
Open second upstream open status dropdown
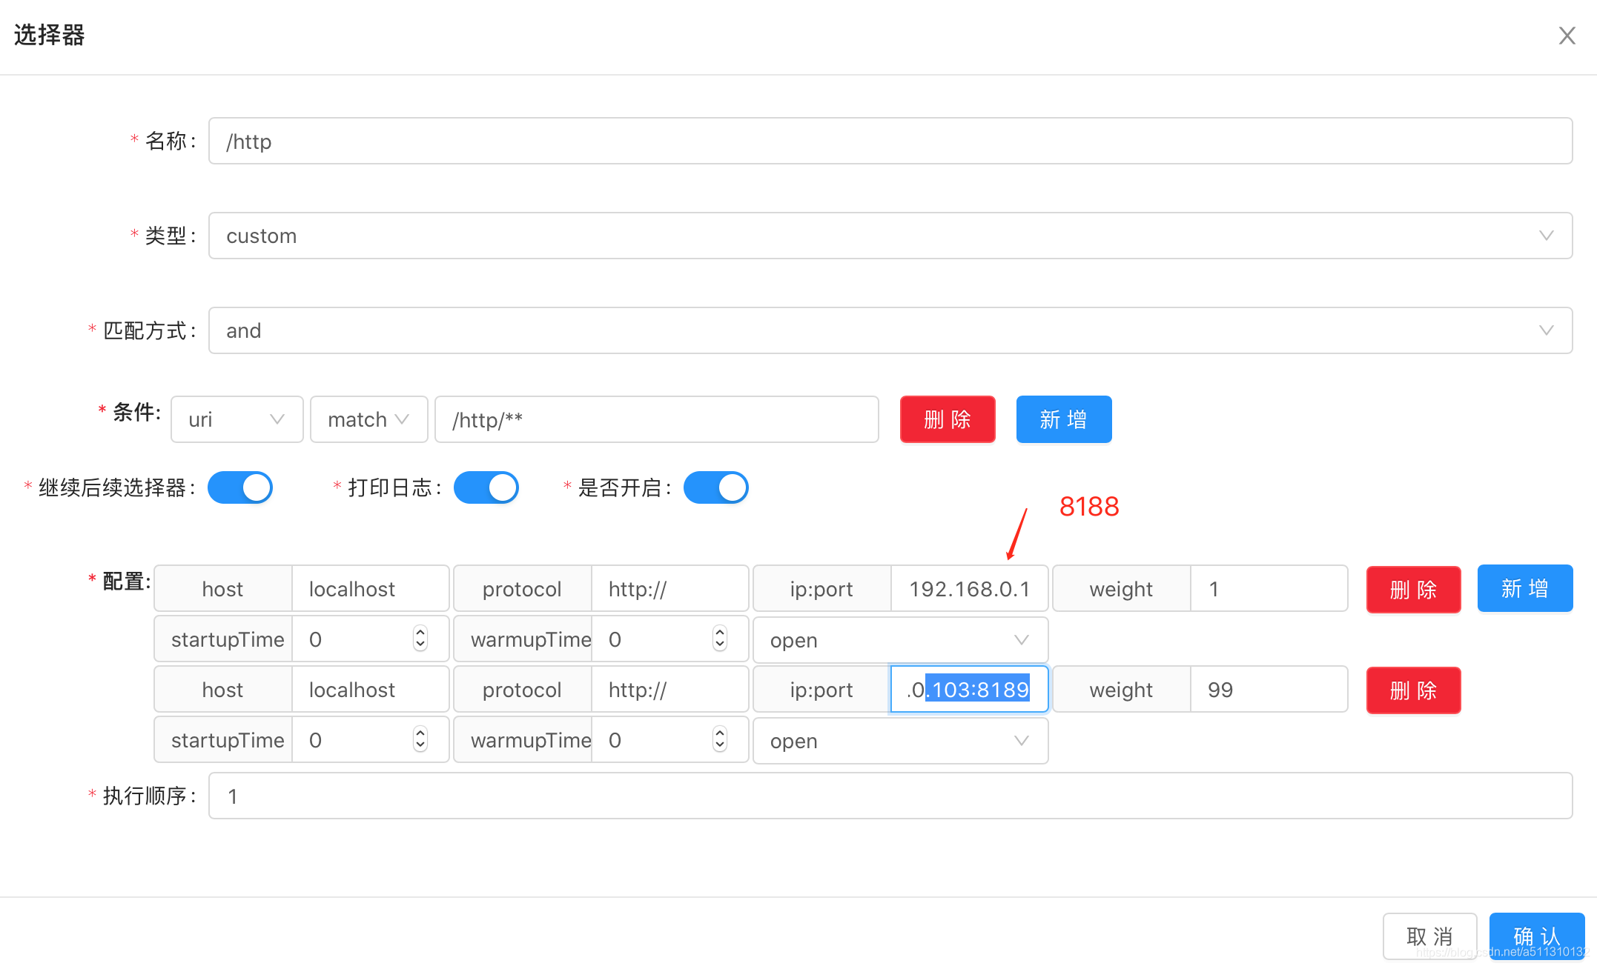[x=900, y=741]
